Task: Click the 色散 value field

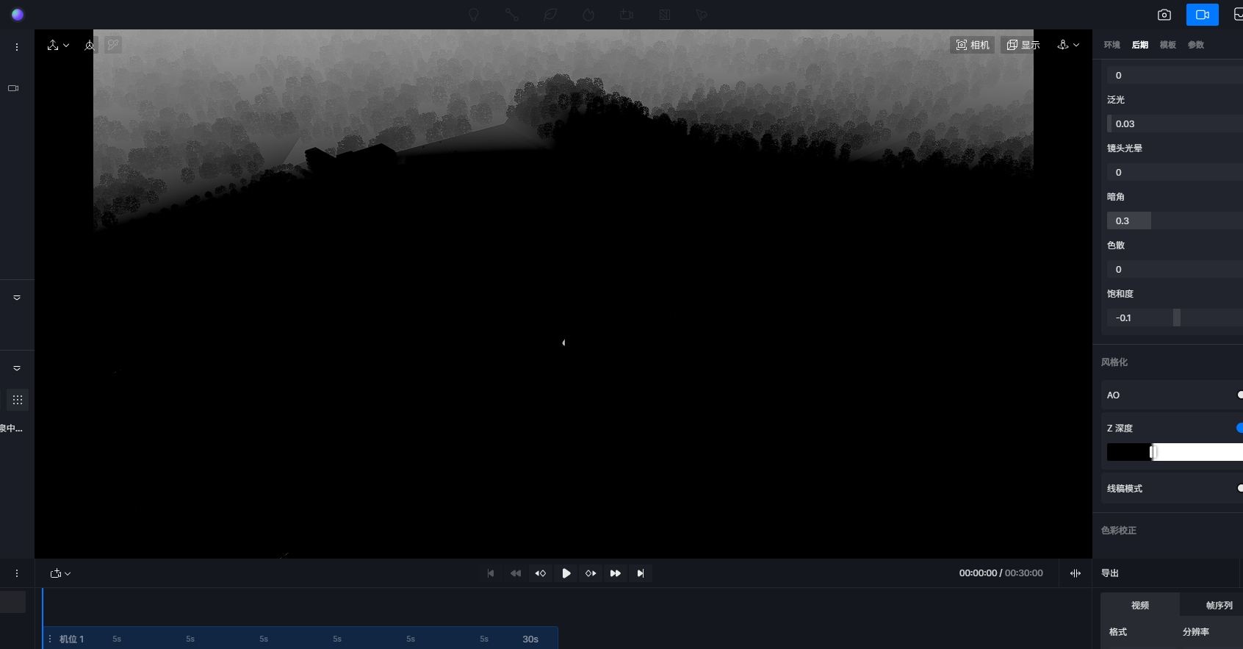Action: pos(1175,269)
